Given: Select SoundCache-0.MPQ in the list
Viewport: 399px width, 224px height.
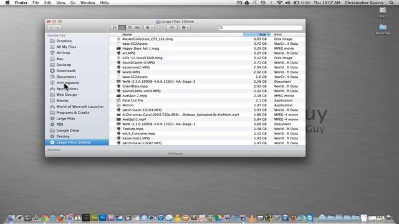Looking at the screenshot, I should click(x=207, y=62).
